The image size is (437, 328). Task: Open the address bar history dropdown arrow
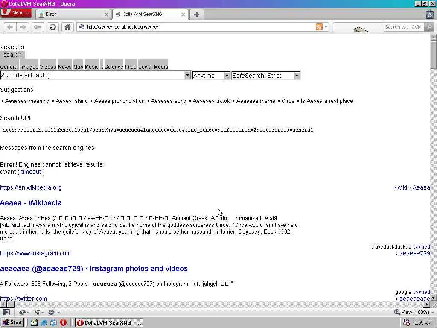click(326, 27)
